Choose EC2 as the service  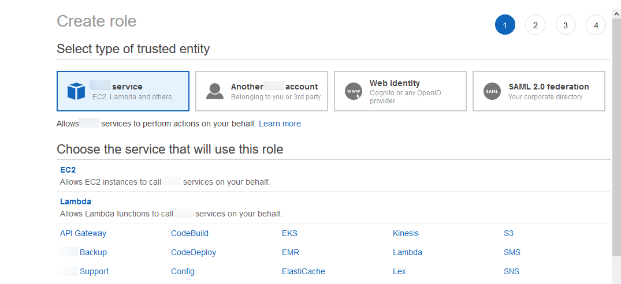pyautogui.click(x=68, y=170)
